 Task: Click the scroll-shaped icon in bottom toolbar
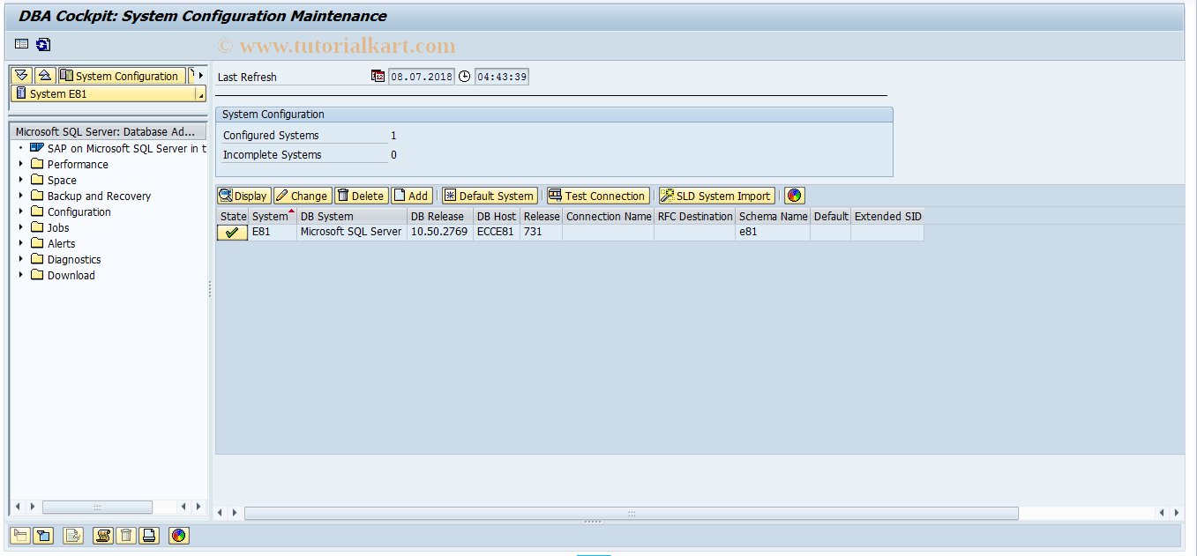(103, 535)
